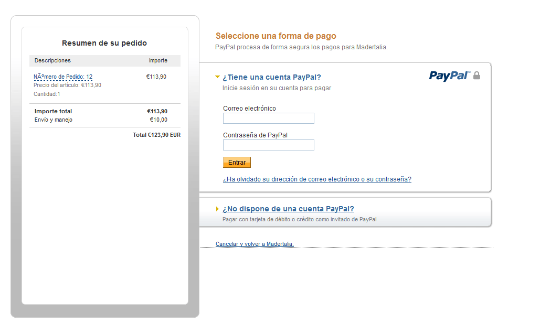Viewport: 540px width, 323px height.
Task: Click the padlock security icon
Action: tap(477, 76)
